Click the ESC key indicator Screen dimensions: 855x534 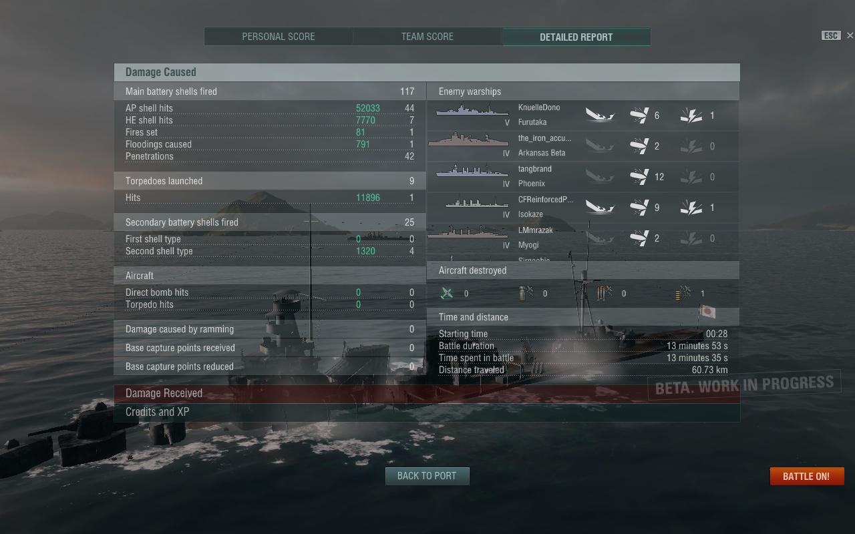pos(831,35)
